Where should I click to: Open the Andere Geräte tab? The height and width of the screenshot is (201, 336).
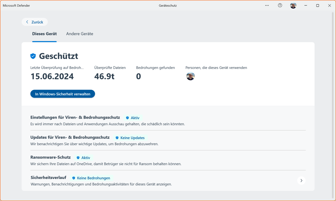tap(80, 34)
